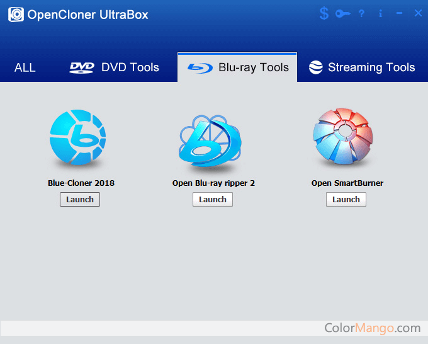Click the Open SmartBurner app icon
The image size is (428, 344).
click(343, 136)
